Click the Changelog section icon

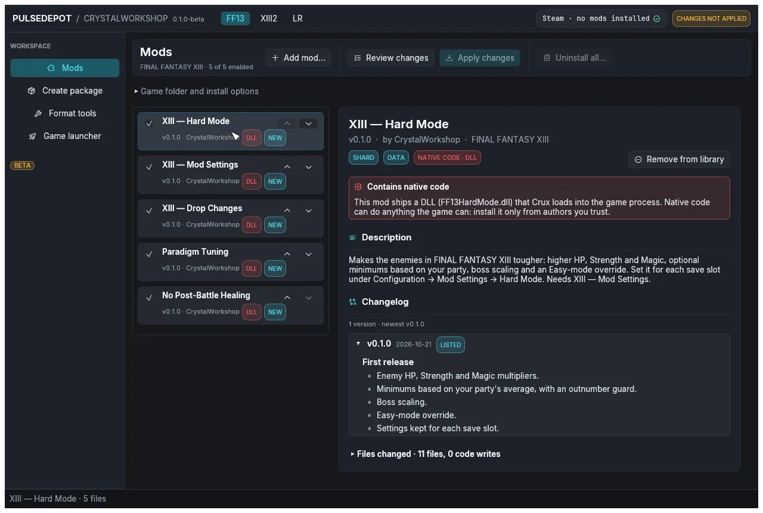click(x=353, y=302)
